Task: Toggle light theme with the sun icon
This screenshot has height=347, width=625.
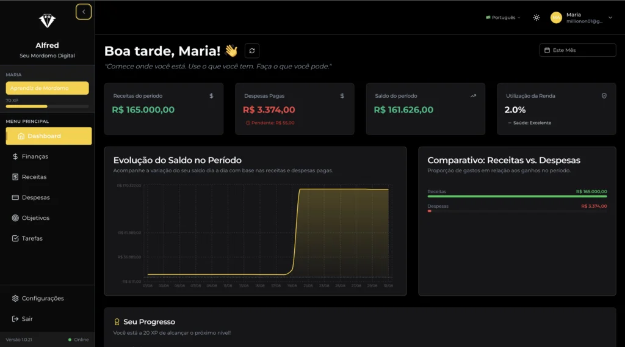Action: pyautogui.click(x=536, y=18)
